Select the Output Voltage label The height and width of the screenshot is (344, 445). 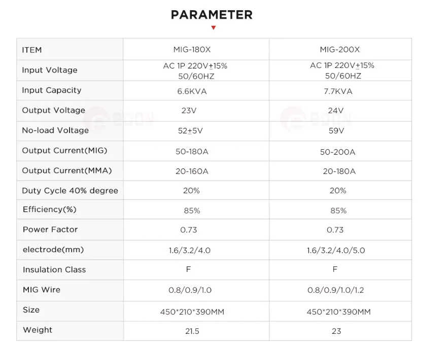(53, 110)
